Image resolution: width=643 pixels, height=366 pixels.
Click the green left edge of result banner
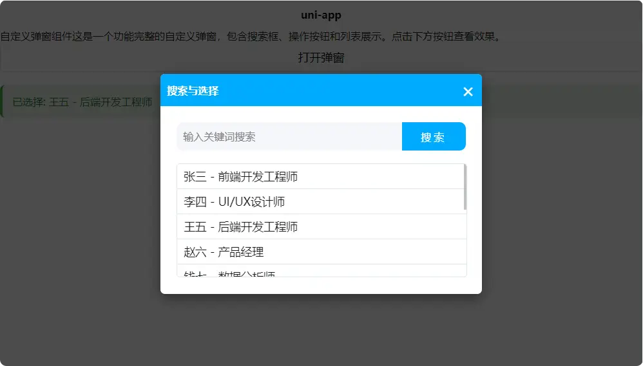point(2,102)
